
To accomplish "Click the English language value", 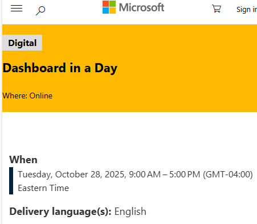I will [130, 211].
